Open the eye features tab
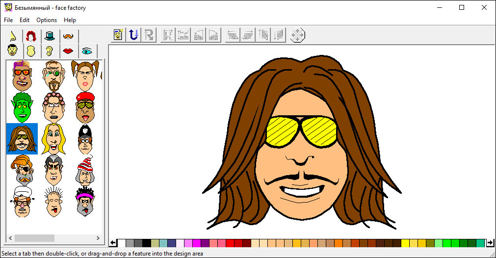This screenshot has height=258, width=496. click(x=87, y=51)
